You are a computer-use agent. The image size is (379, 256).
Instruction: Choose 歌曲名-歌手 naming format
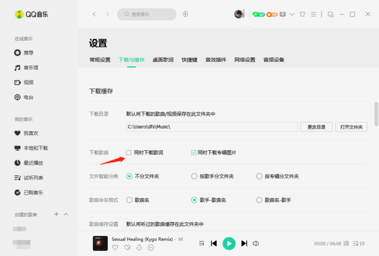point(259,200)
